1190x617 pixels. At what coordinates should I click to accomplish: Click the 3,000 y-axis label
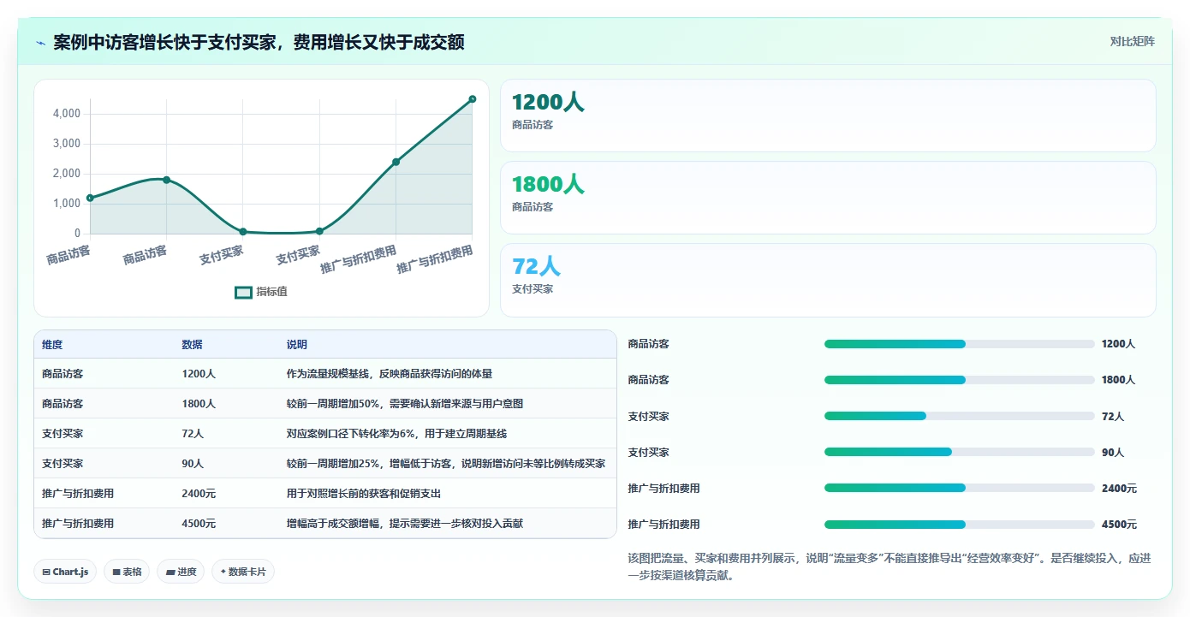click(67, 144)
